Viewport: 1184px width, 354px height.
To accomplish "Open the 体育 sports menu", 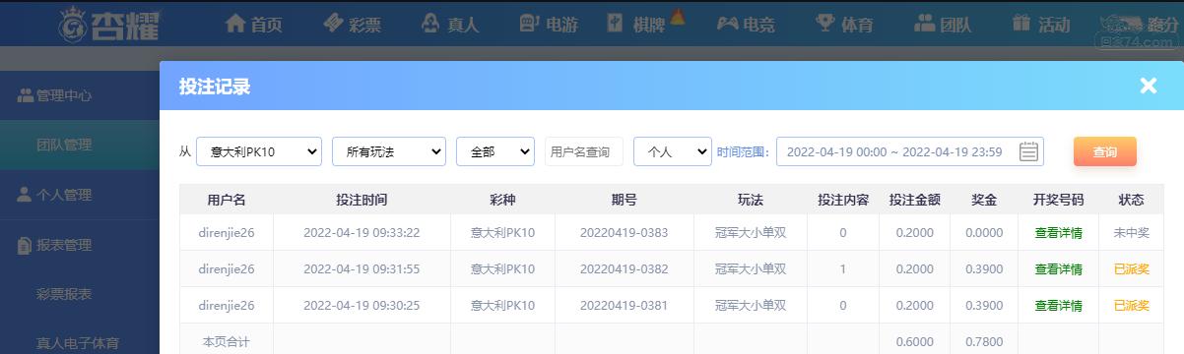I will pyautogui.click(x=844, y=24).
